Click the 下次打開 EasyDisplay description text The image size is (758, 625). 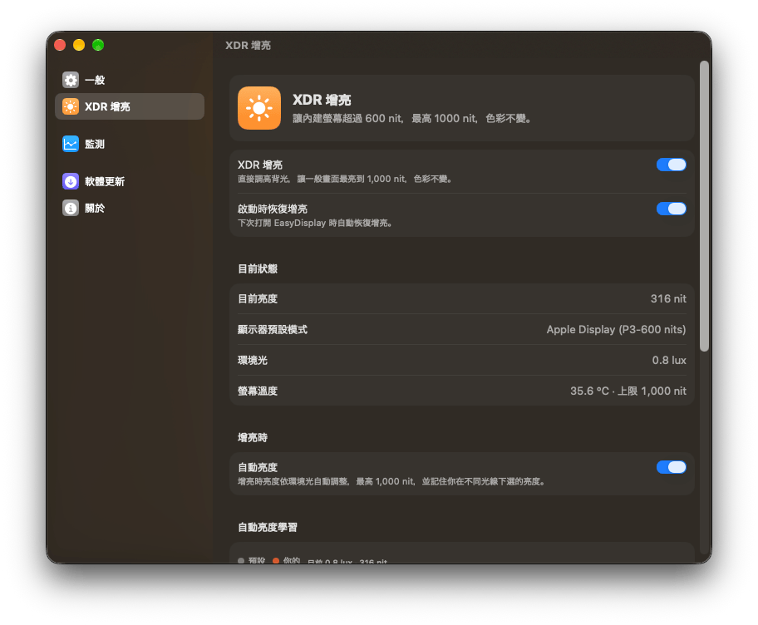click(x=315, y=223)
